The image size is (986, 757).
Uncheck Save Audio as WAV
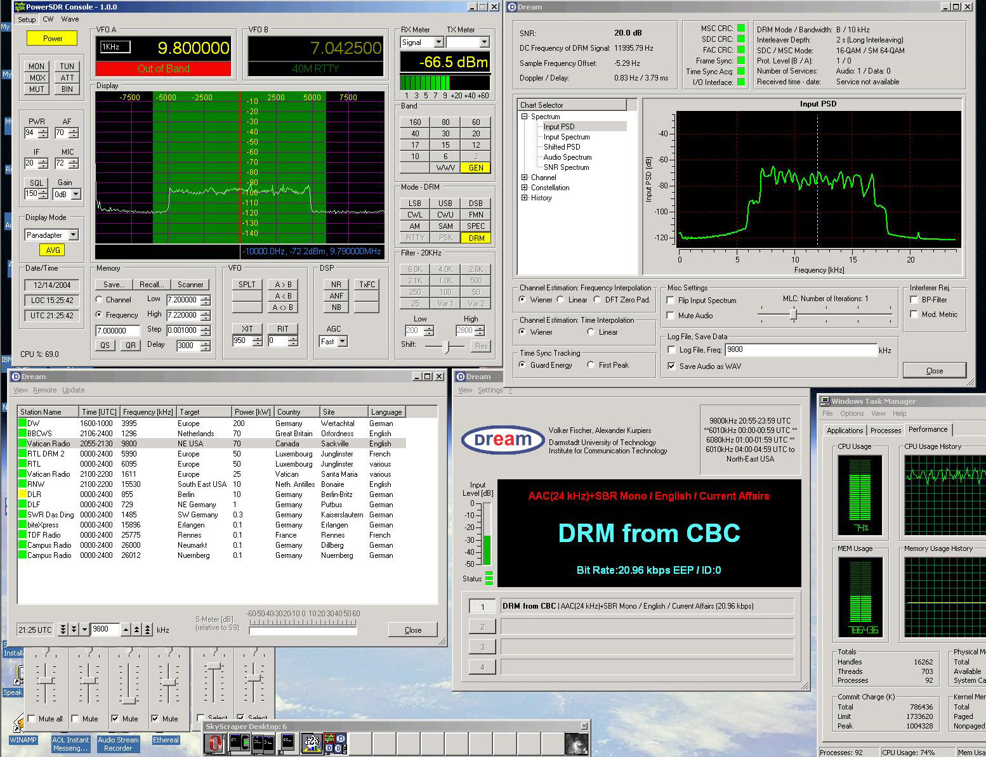click(x=671, y=366)
